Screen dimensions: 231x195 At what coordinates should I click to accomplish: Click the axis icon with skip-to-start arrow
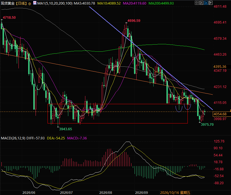(201, 3)
